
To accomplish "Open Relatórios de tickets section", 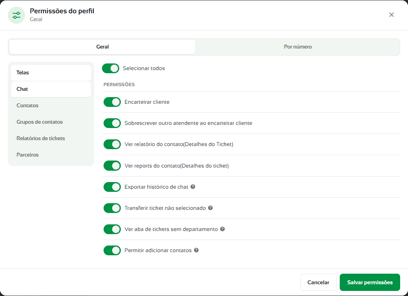I will click(51, 138).
